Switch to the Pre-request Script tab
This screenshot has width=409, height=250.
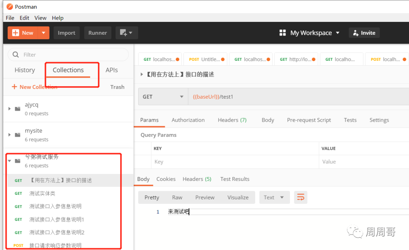click(309, 120)
